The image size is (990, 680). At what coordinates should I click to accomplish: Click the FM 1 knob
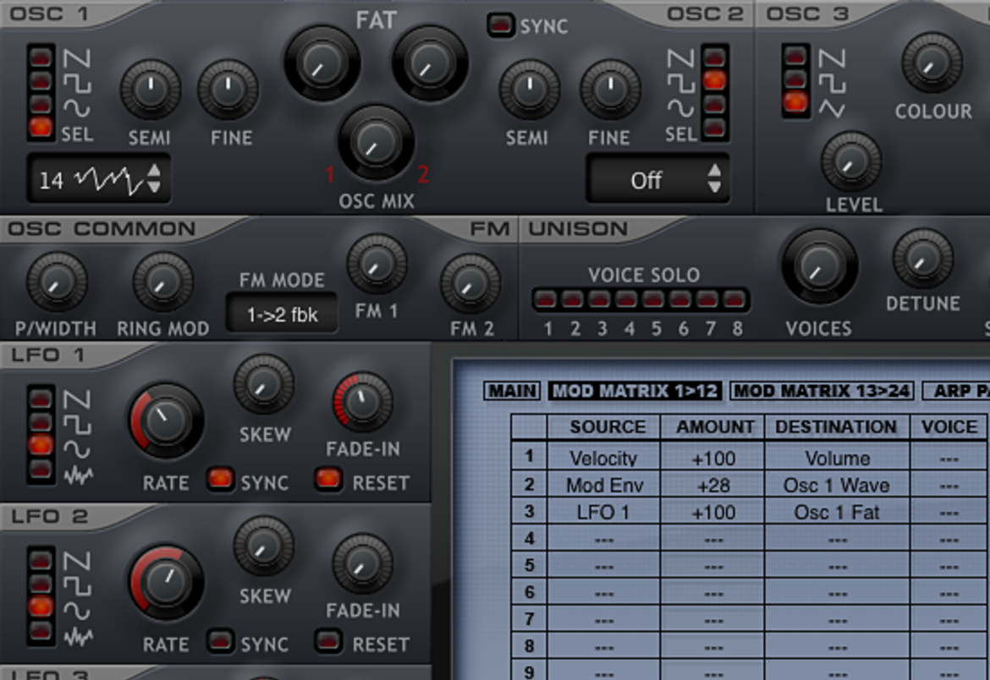point(377,265)
